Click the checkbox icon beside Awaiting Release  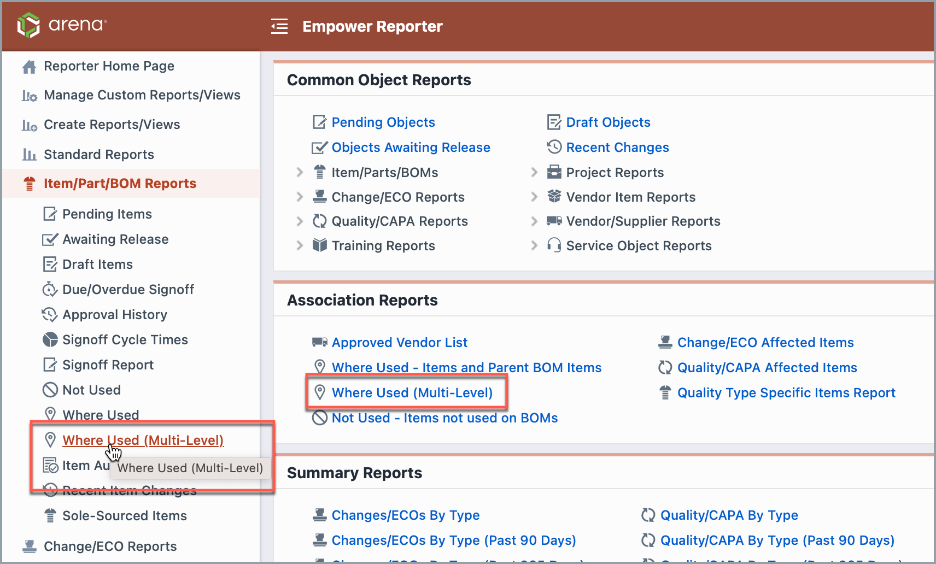50,239
